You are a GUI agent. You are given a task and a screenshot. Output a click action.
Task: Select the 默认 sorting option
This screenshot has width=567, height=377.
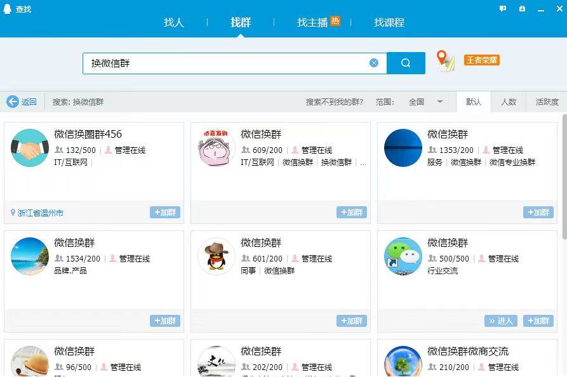click(473, 102)
